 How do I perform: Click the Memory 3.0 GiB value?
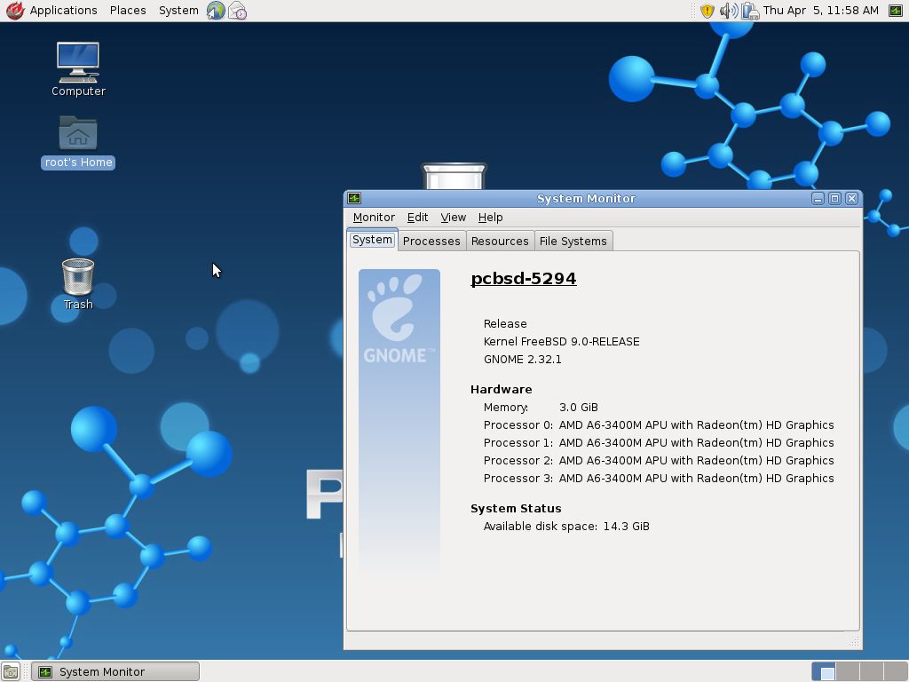click(x=578, y=407)
